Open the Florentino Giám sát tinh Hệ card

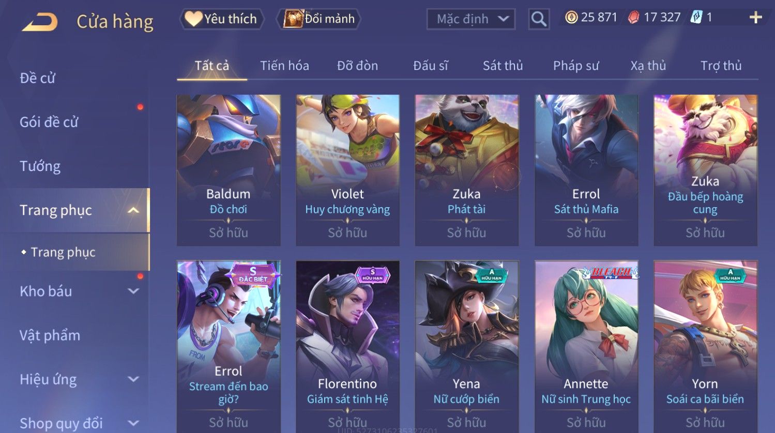(x=347, y=346)
